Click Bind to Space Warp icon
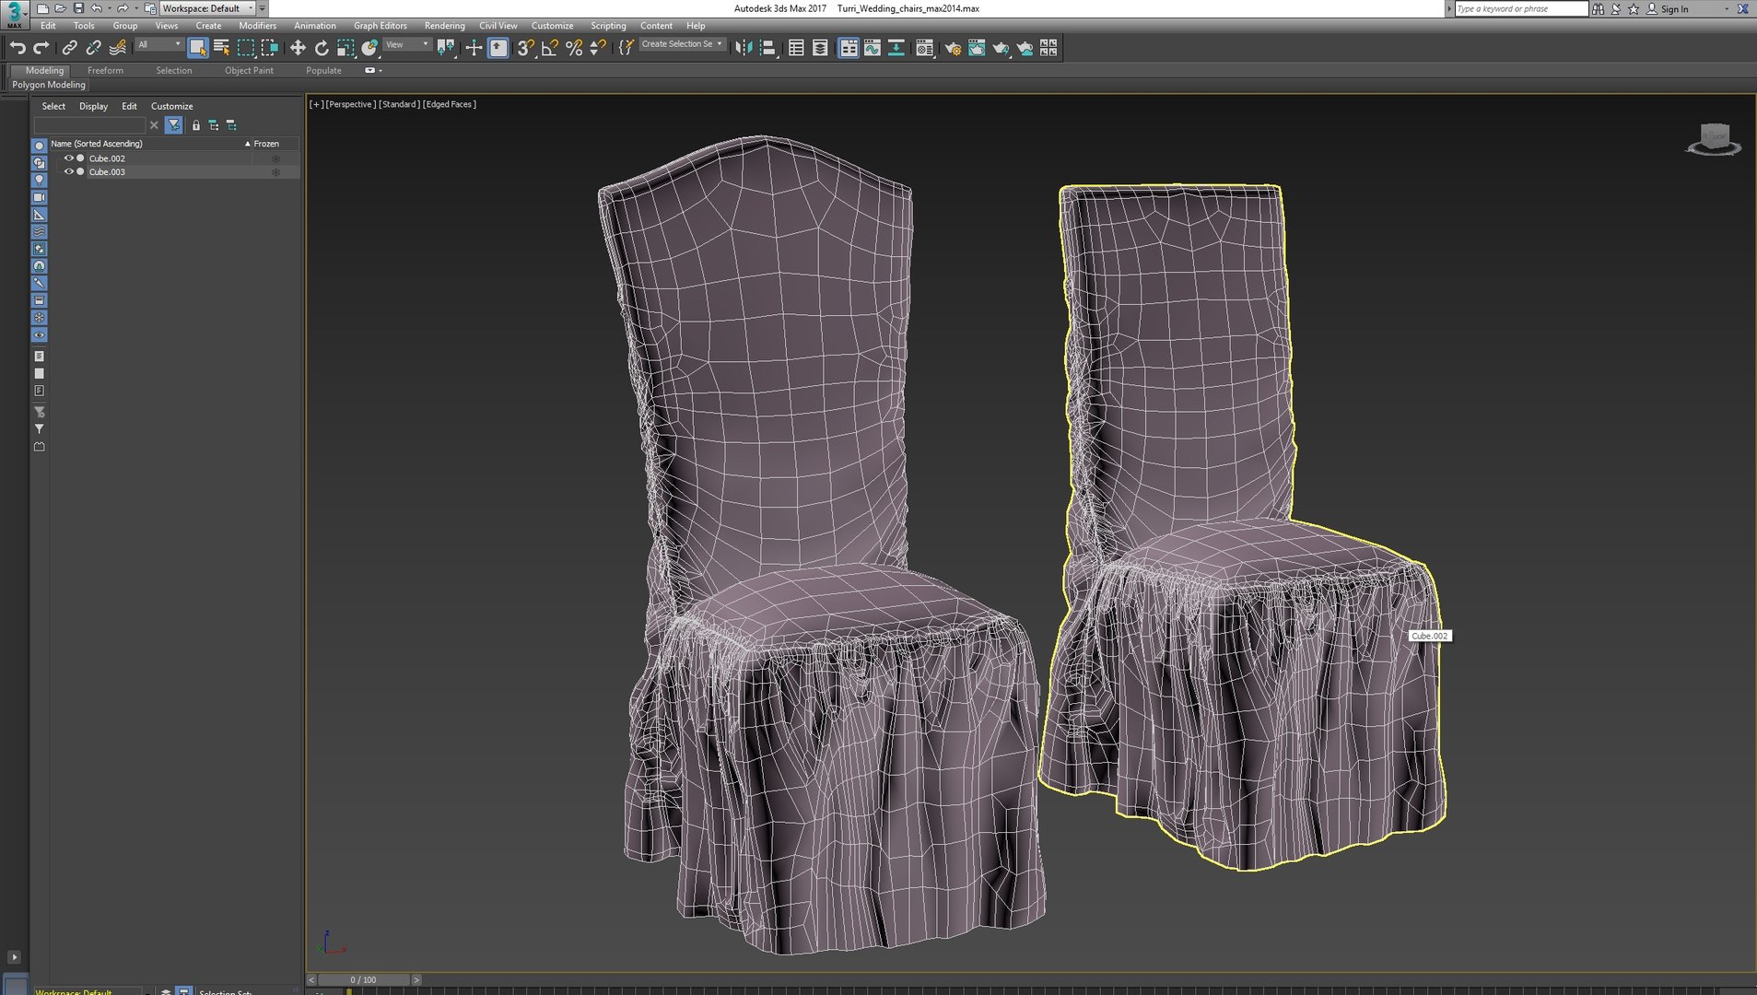The image size is (1757, 995). [117, 48]
